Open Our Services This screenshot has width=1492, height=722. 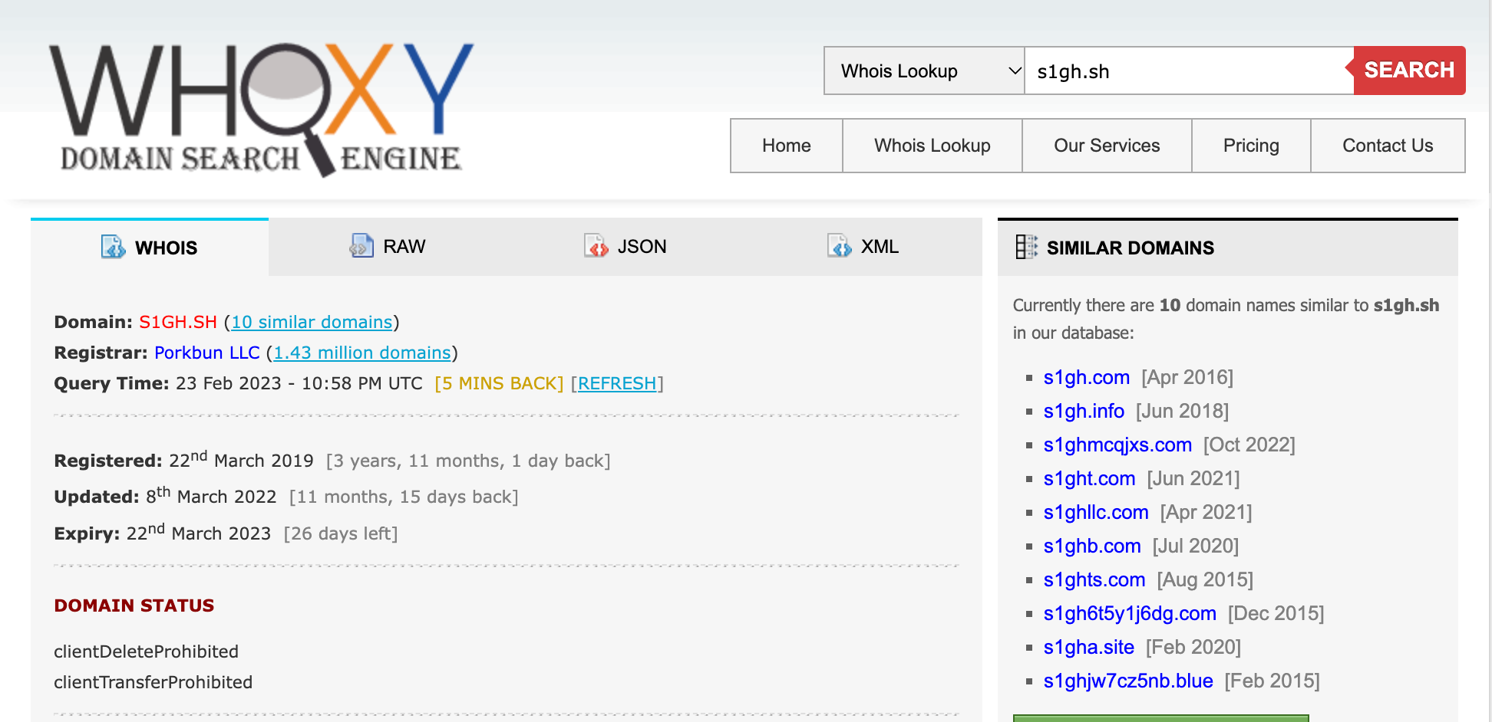pos(1107,145)
